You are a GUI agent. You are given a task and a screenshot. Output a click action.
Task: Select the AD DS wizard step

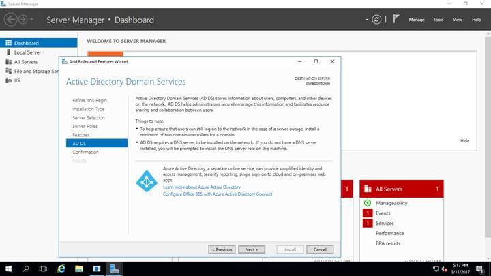tap(97, 143)
